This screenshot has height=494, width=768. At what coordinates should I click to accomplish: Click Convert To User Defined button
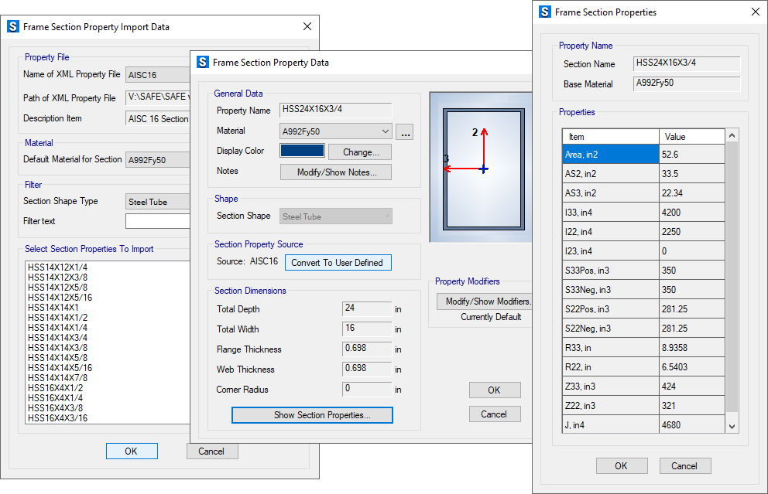click(x=338, y=263)
